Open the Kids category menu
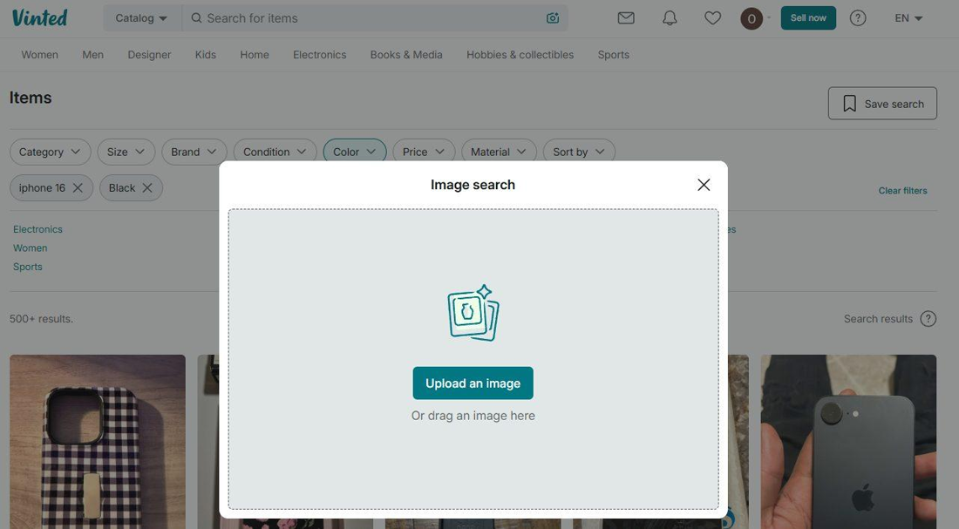959x529 pixels. pos(206,54)
